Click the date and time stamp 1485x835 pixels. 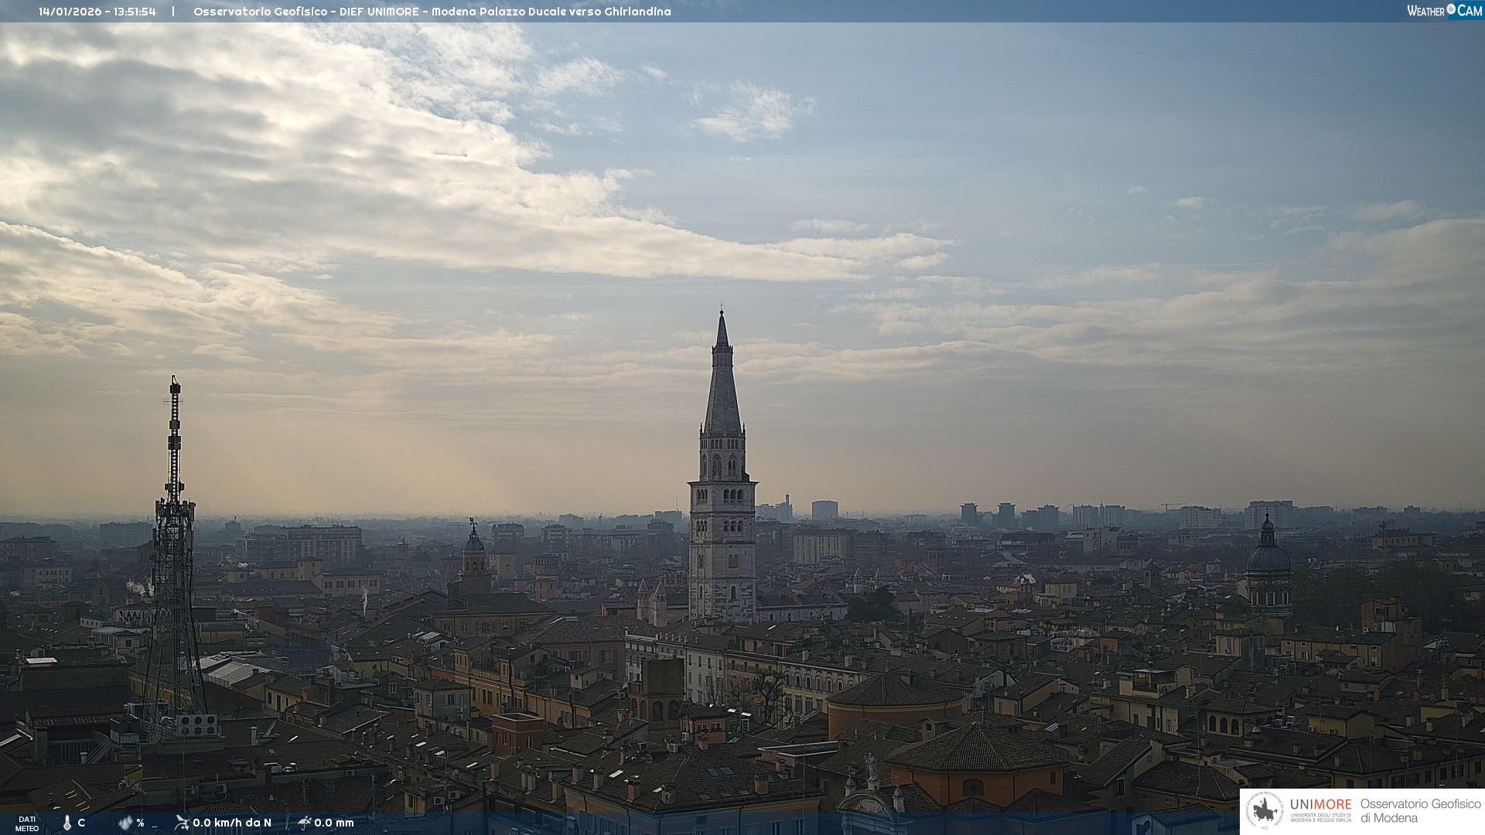pos(97,12)
